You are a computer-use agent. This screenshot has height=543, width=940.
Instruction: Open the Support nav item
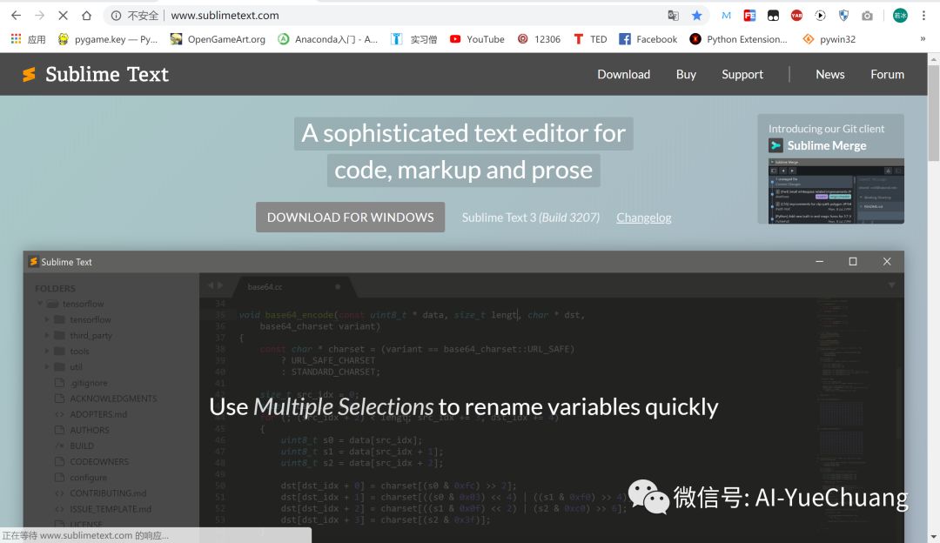(x=742, y=74)
